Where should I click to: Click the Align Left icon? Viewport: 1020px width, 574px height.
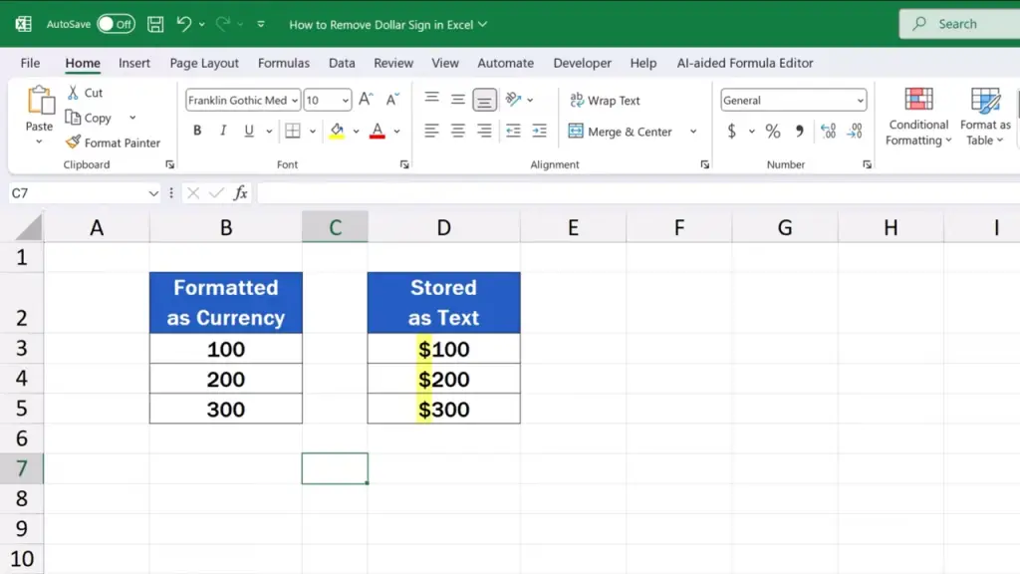(431, 132)
